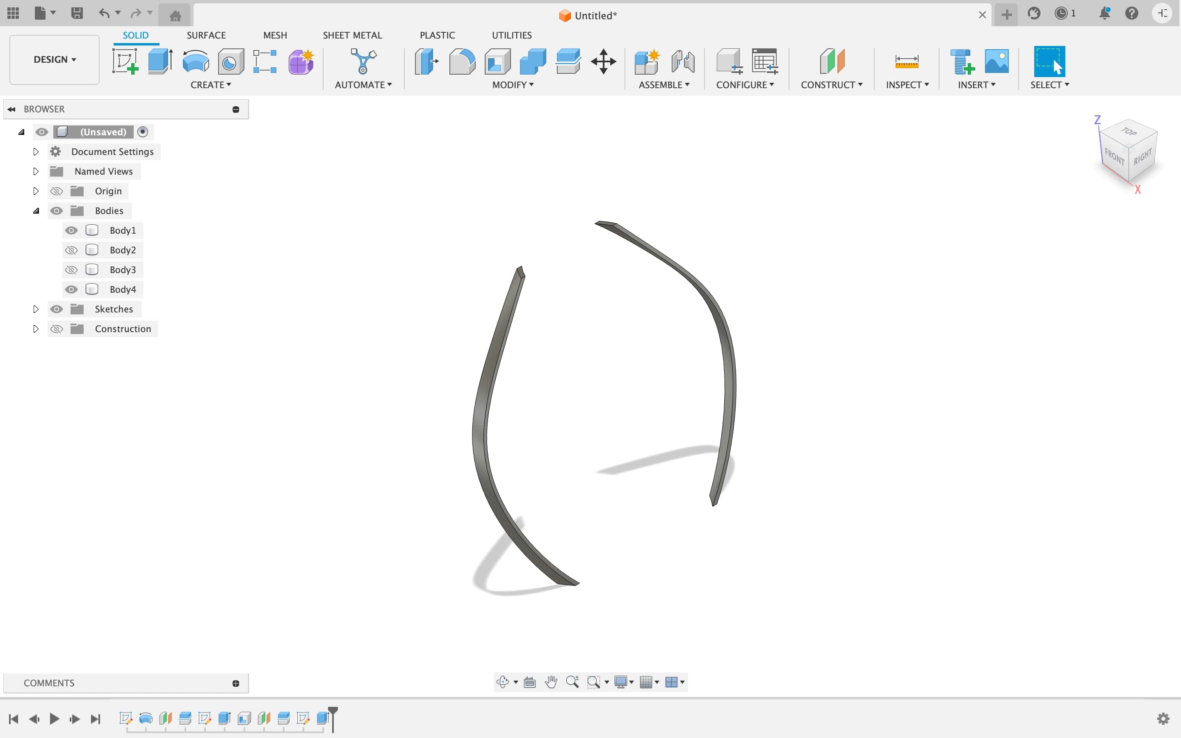Jump to timeline end
Screen dimensions: 1181x738
pyautogui.click(x=96, y=718)
